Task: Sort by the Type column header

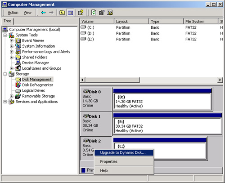Action: 166,22
